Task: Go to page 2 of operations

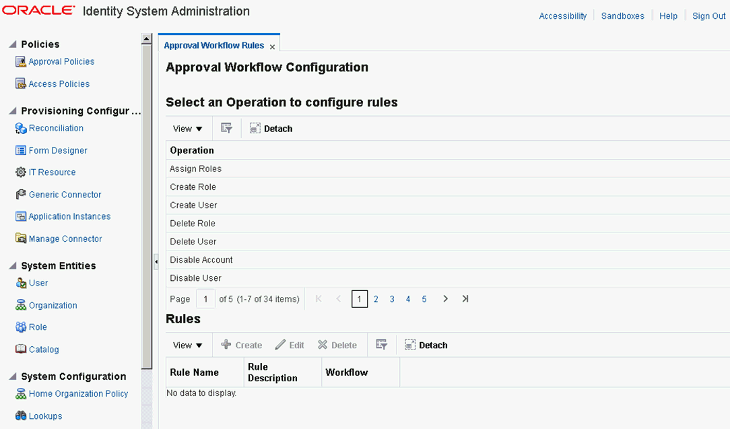Action: pos(376,299)
